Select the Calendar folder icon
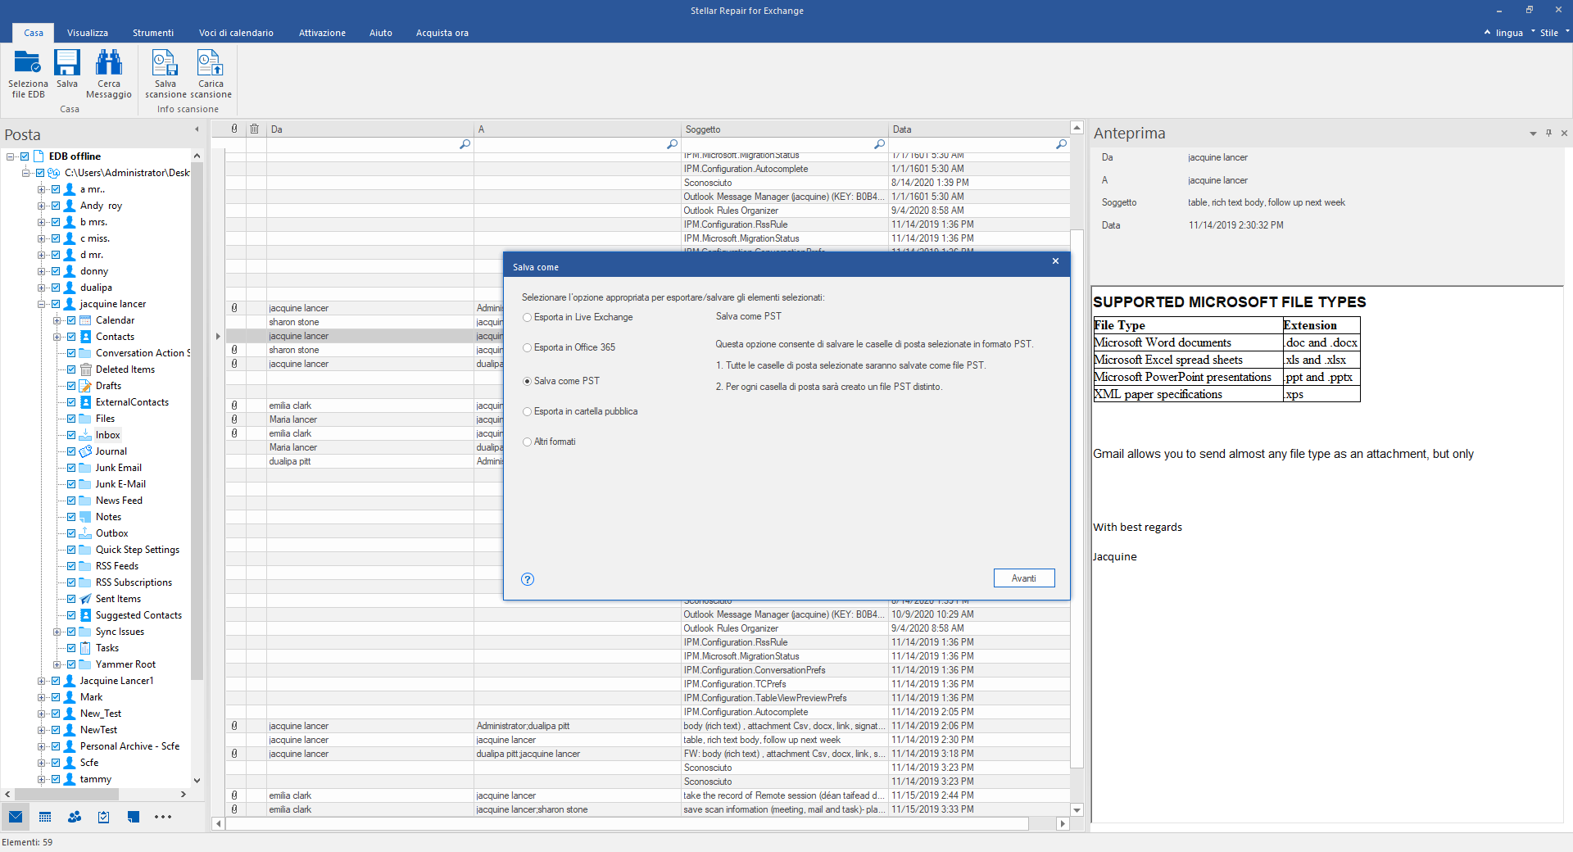 click(85, 320)
